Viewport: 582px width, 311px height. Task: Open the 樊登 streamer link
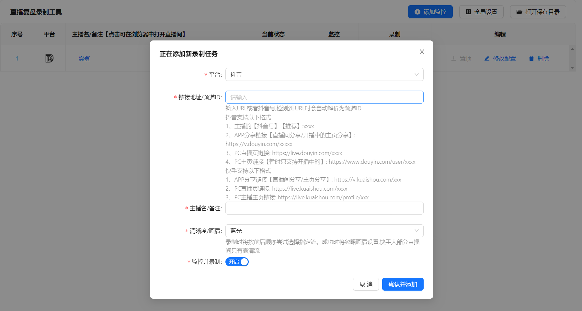(x=84, y=58)
